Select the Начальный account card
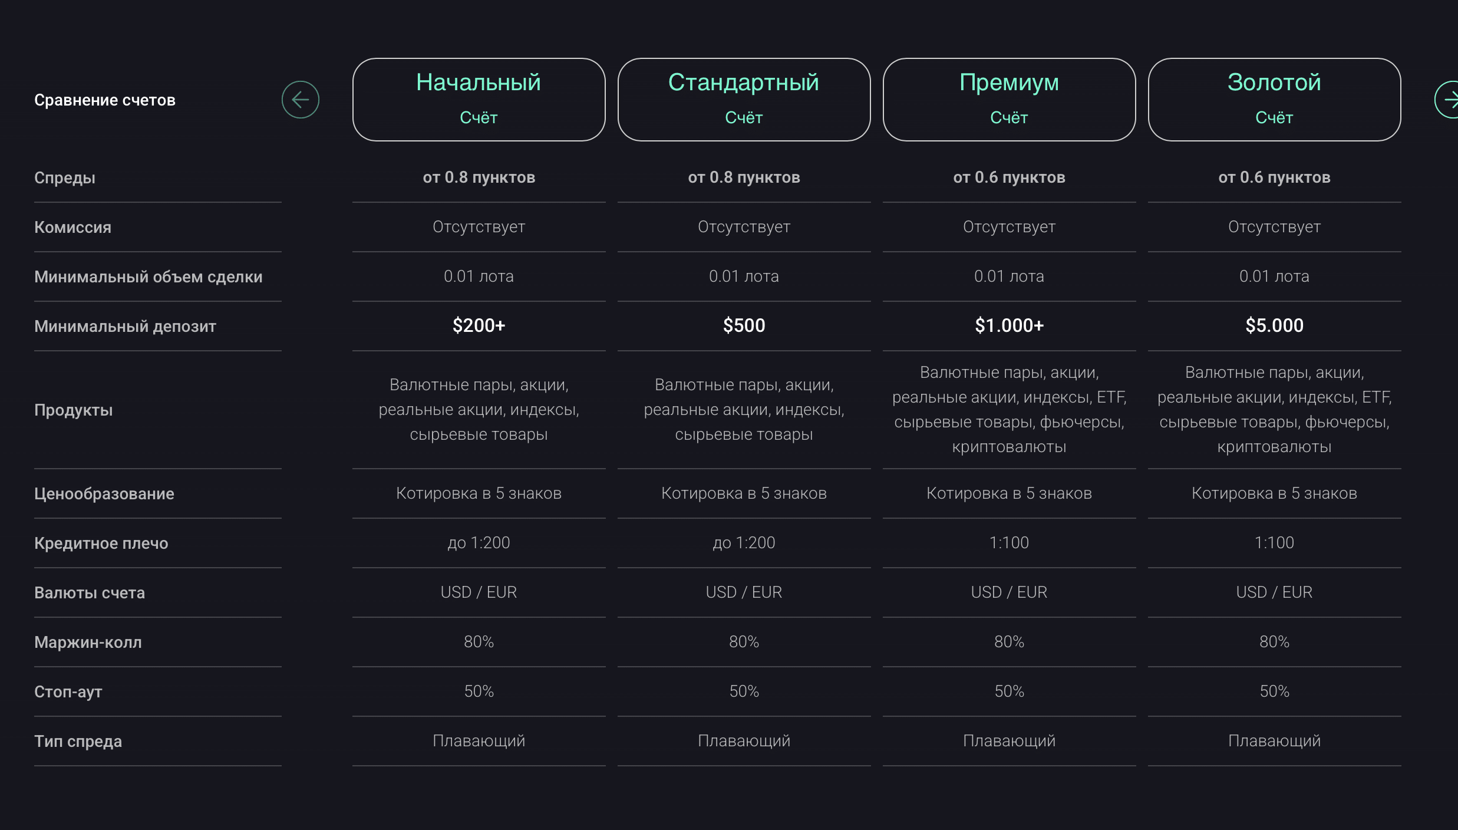The image size is (1458, 830). (x=479, y=100)
